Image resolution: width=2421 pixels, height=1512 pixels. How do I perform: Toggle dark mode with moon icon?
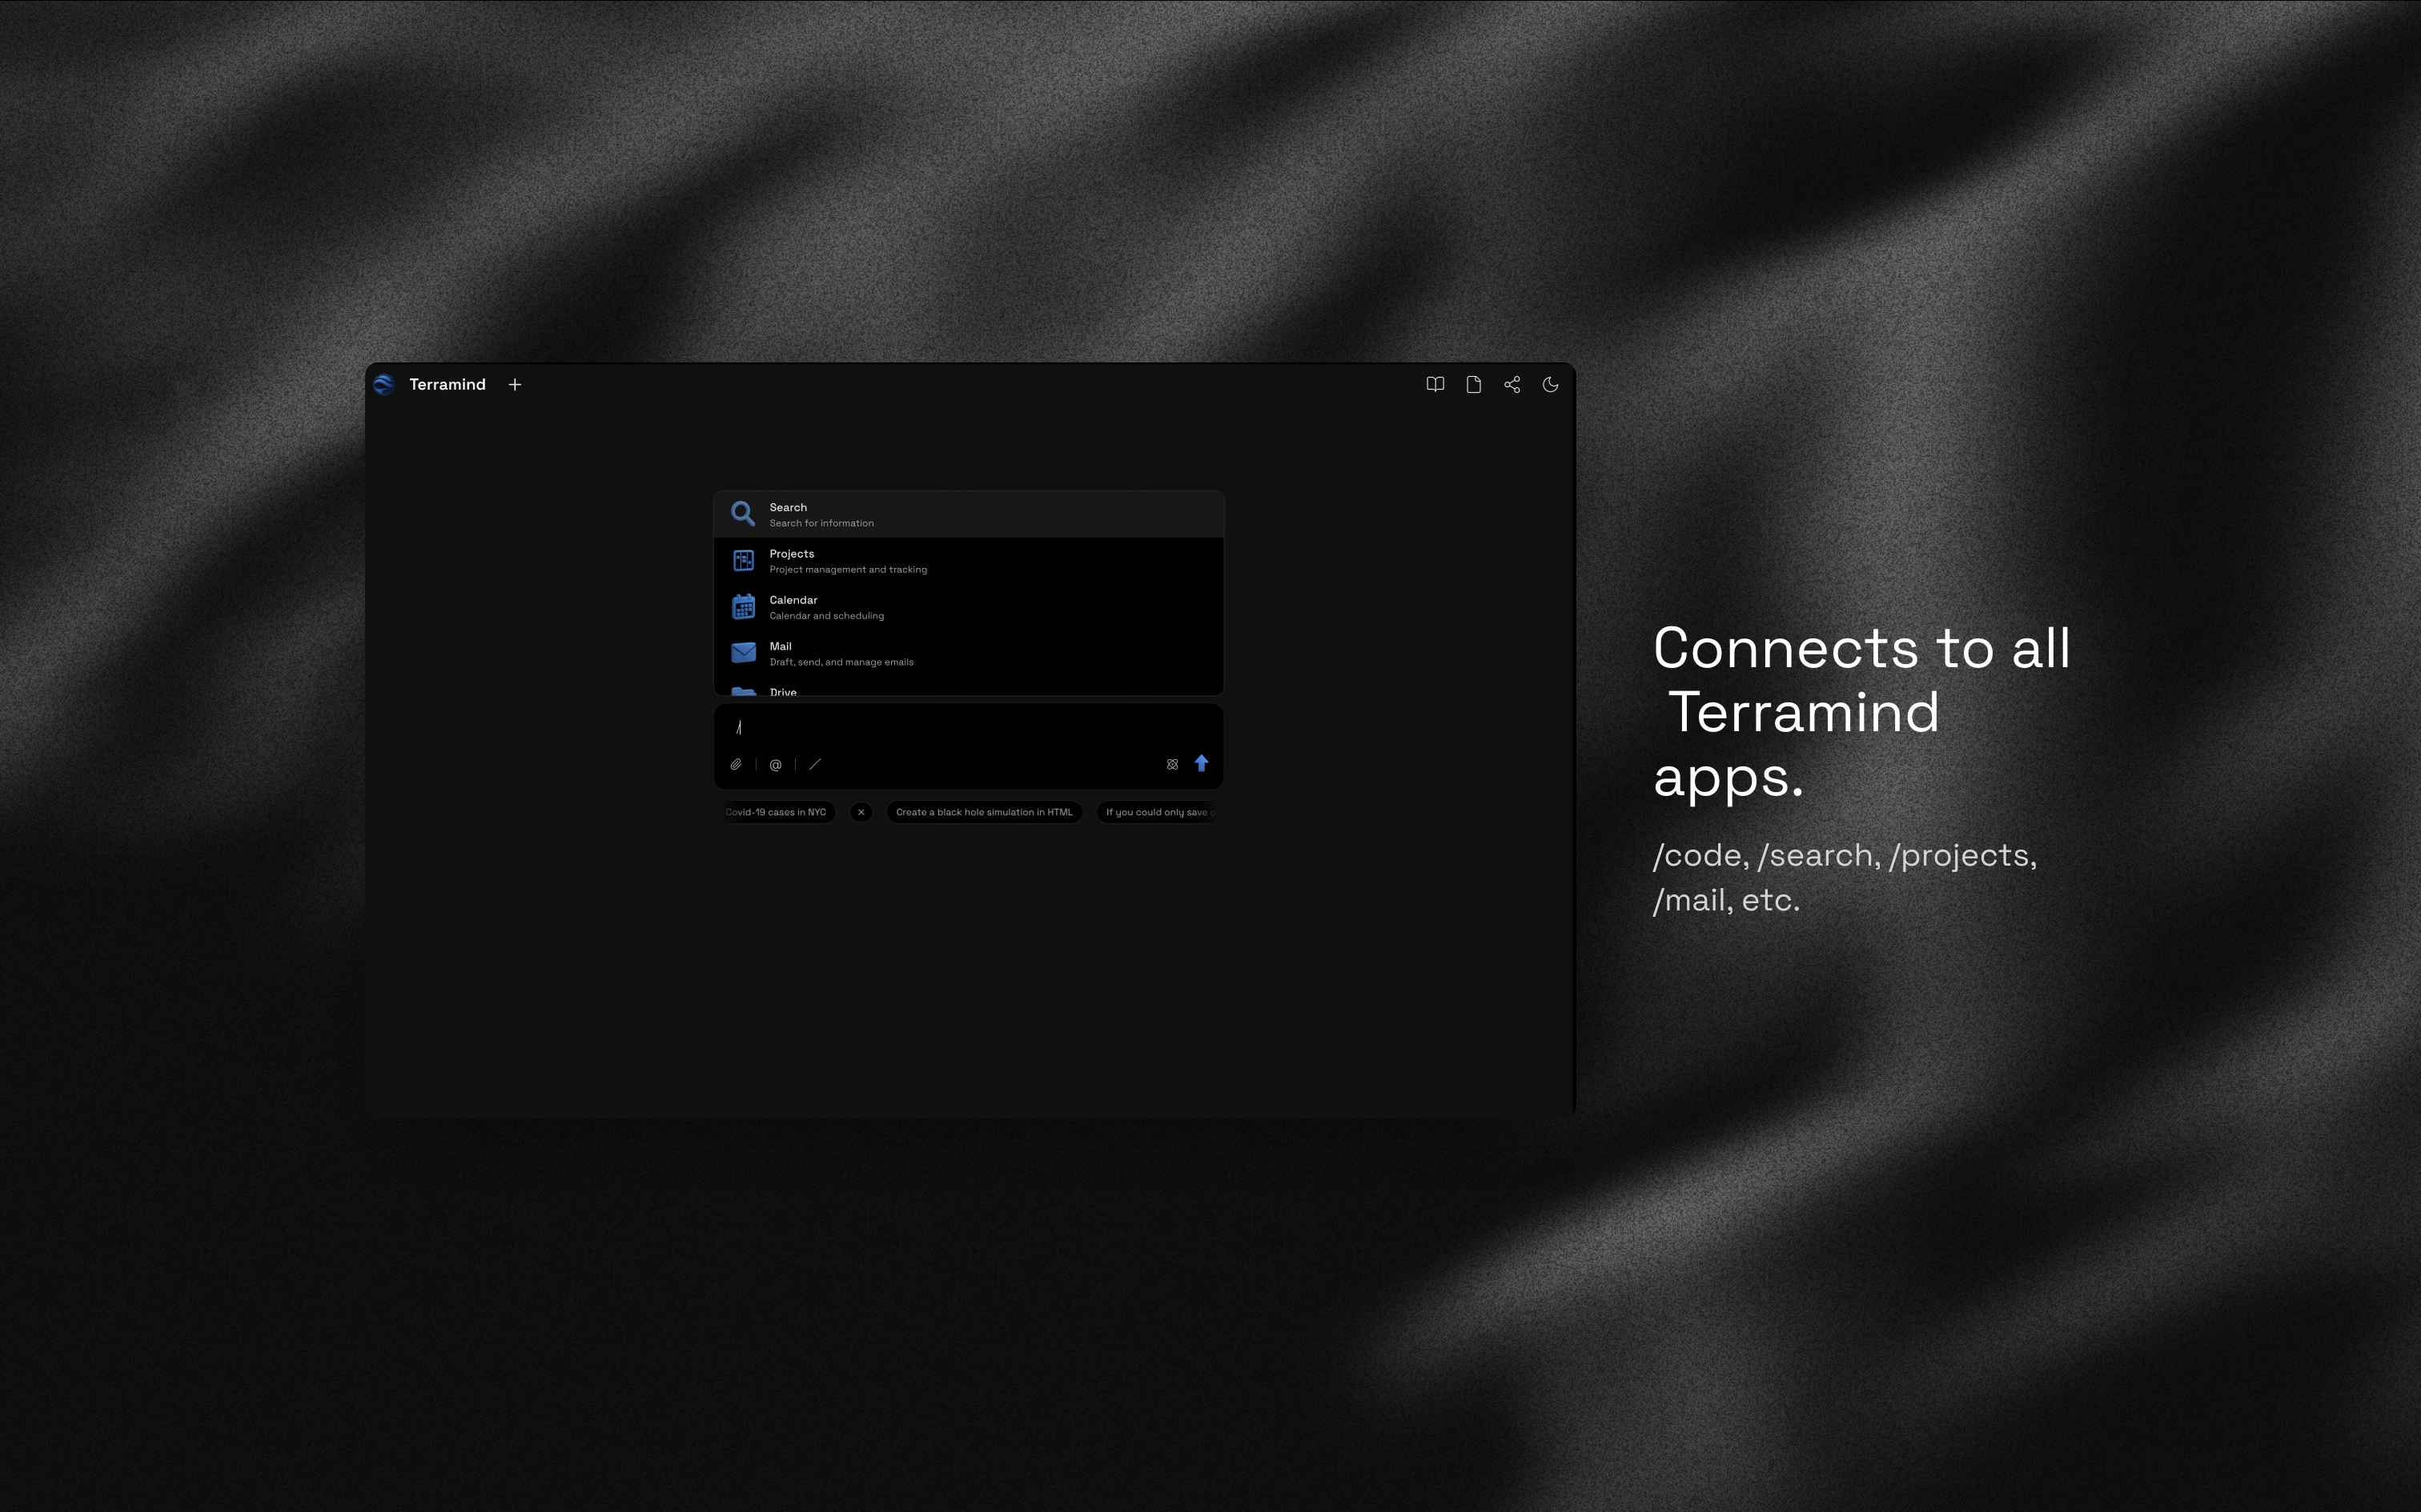1550,385
